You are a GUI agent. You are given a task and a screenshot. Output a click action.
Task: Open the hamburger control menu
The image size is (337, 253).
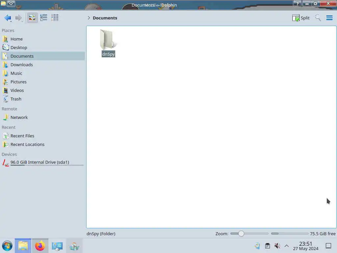[329, 18]
